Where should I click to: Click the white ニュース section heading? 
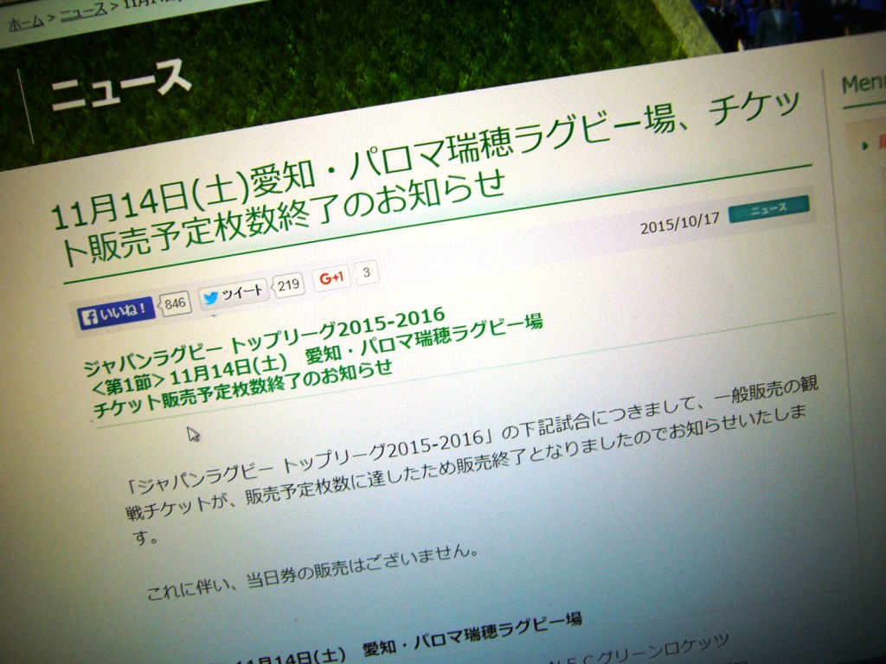[x=120, y=86]
